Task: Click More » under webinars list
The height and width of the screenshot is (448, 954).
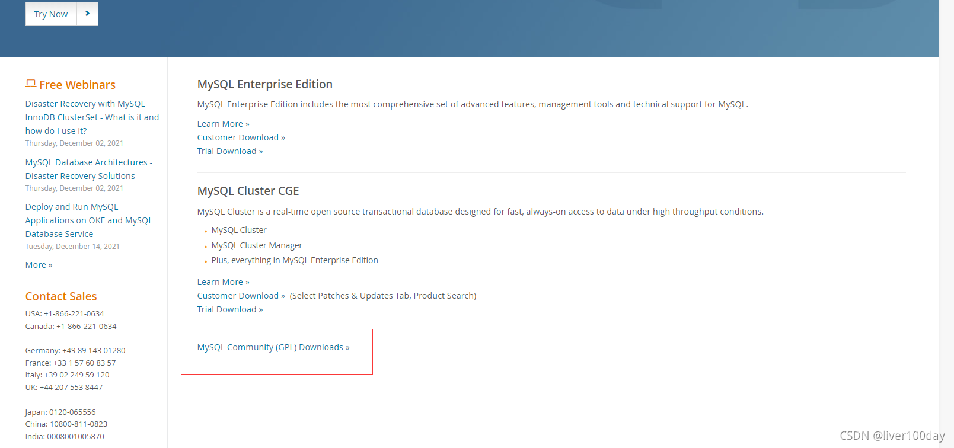Action: [x=39, y=265]
